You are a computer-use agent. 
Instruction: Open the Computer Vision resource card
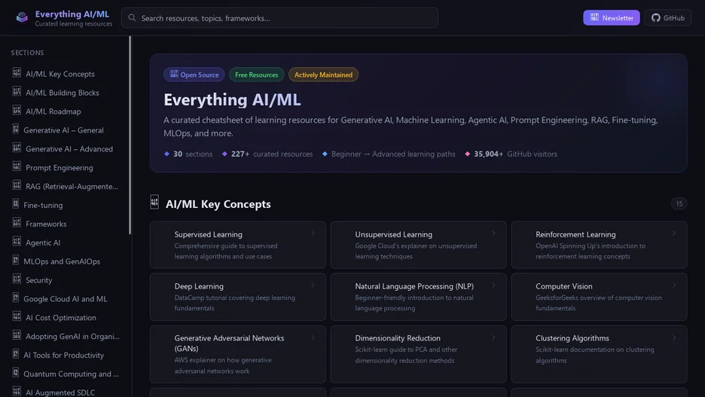point(599,297)
